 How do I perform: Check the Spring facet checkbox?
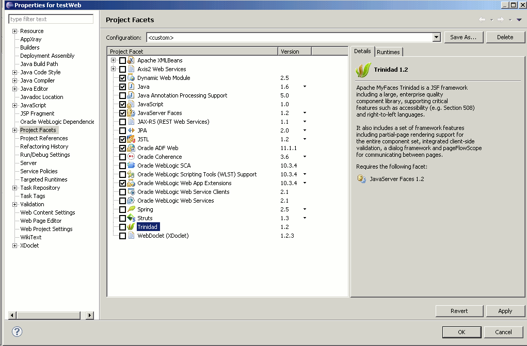123,209
